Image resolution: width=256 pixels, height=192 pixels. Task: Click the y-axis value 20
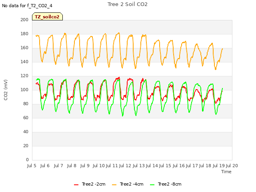26,146
